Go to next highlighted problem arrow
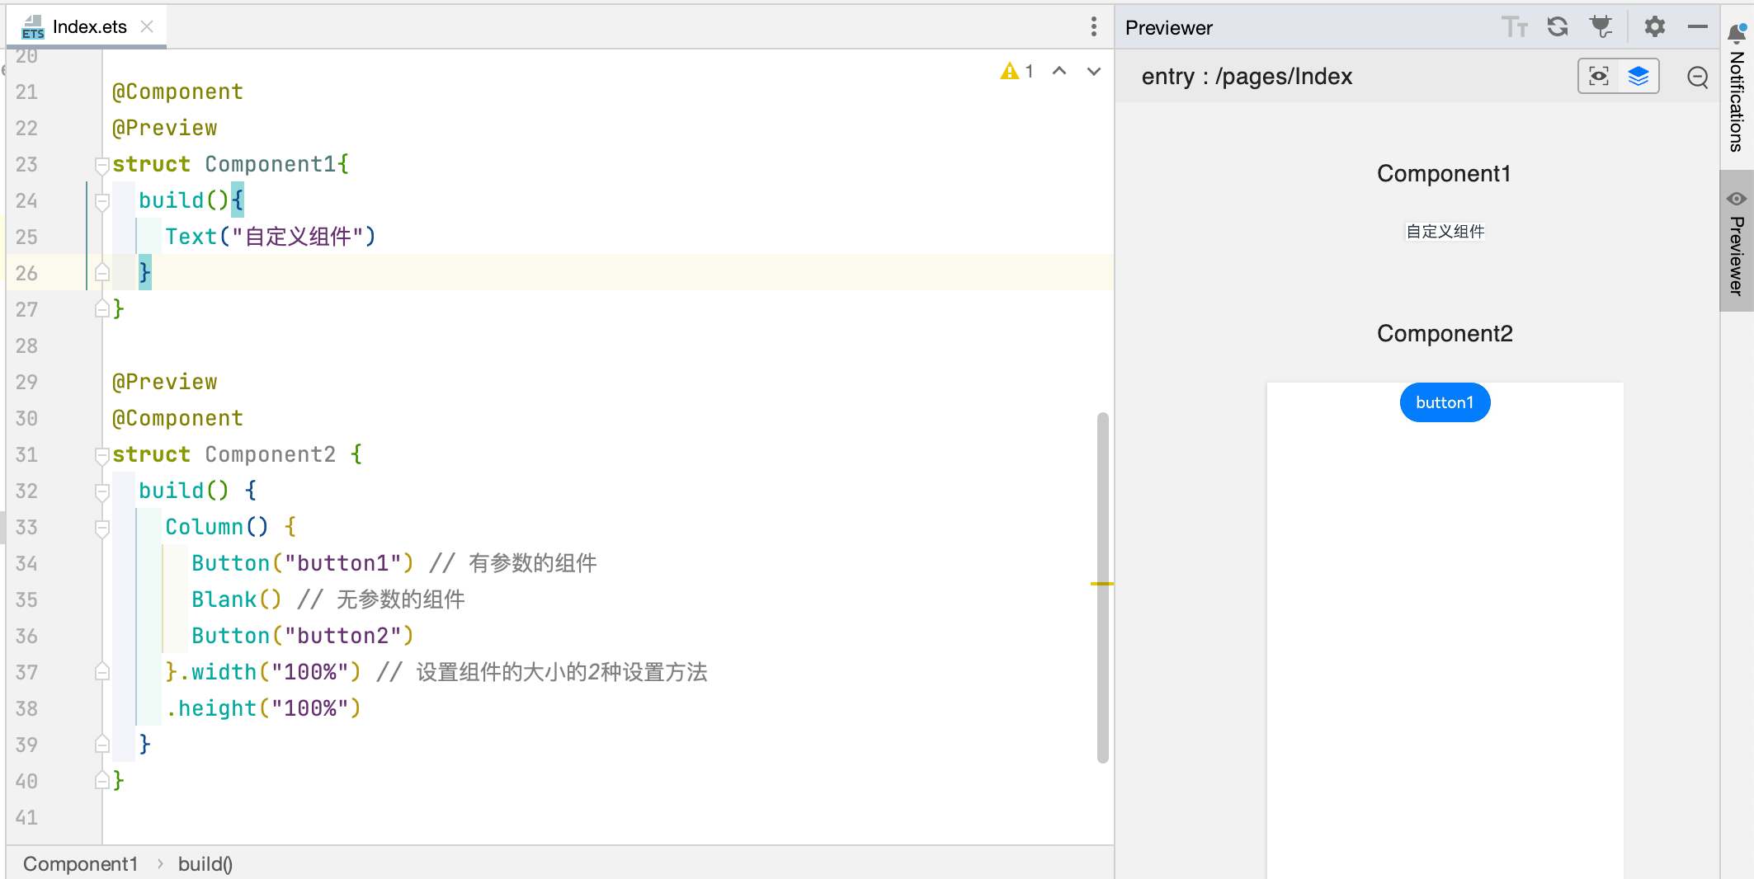1754x879 pixels. point(1094,72)
